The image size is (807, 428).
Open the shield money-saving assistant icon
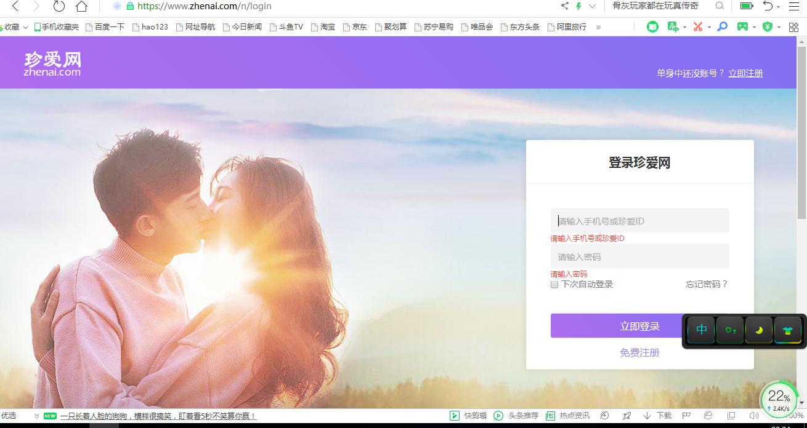(767, 26)
